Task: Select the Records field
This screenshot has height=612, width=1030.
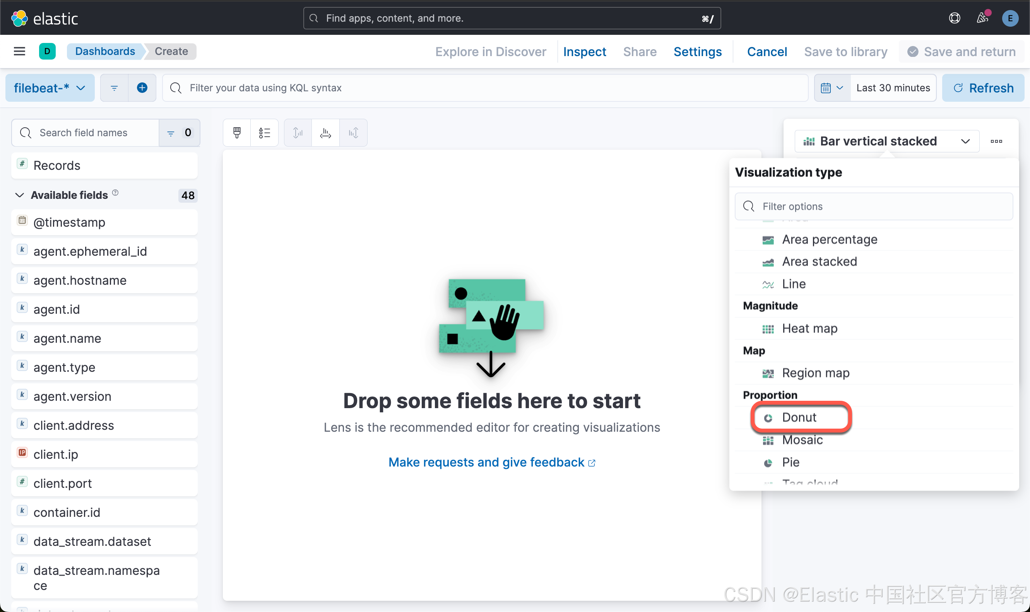Action: point(104,165)
